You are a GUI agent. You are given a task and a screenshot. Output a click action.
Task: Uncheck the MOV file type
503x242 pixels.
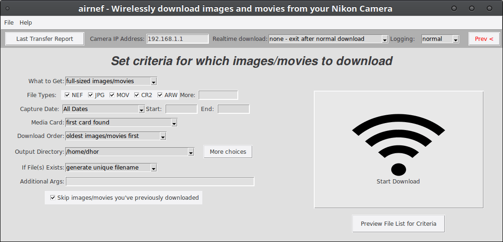pyautogui.click(x=112, y=95)
